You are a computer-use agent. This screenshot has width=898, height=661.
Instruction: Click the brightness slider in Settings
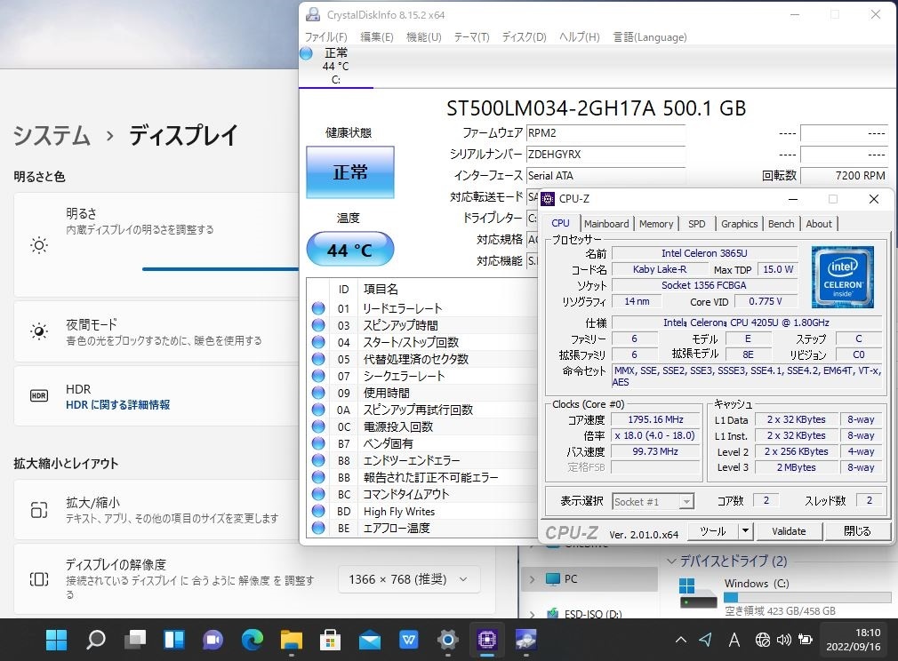[220, 268]
